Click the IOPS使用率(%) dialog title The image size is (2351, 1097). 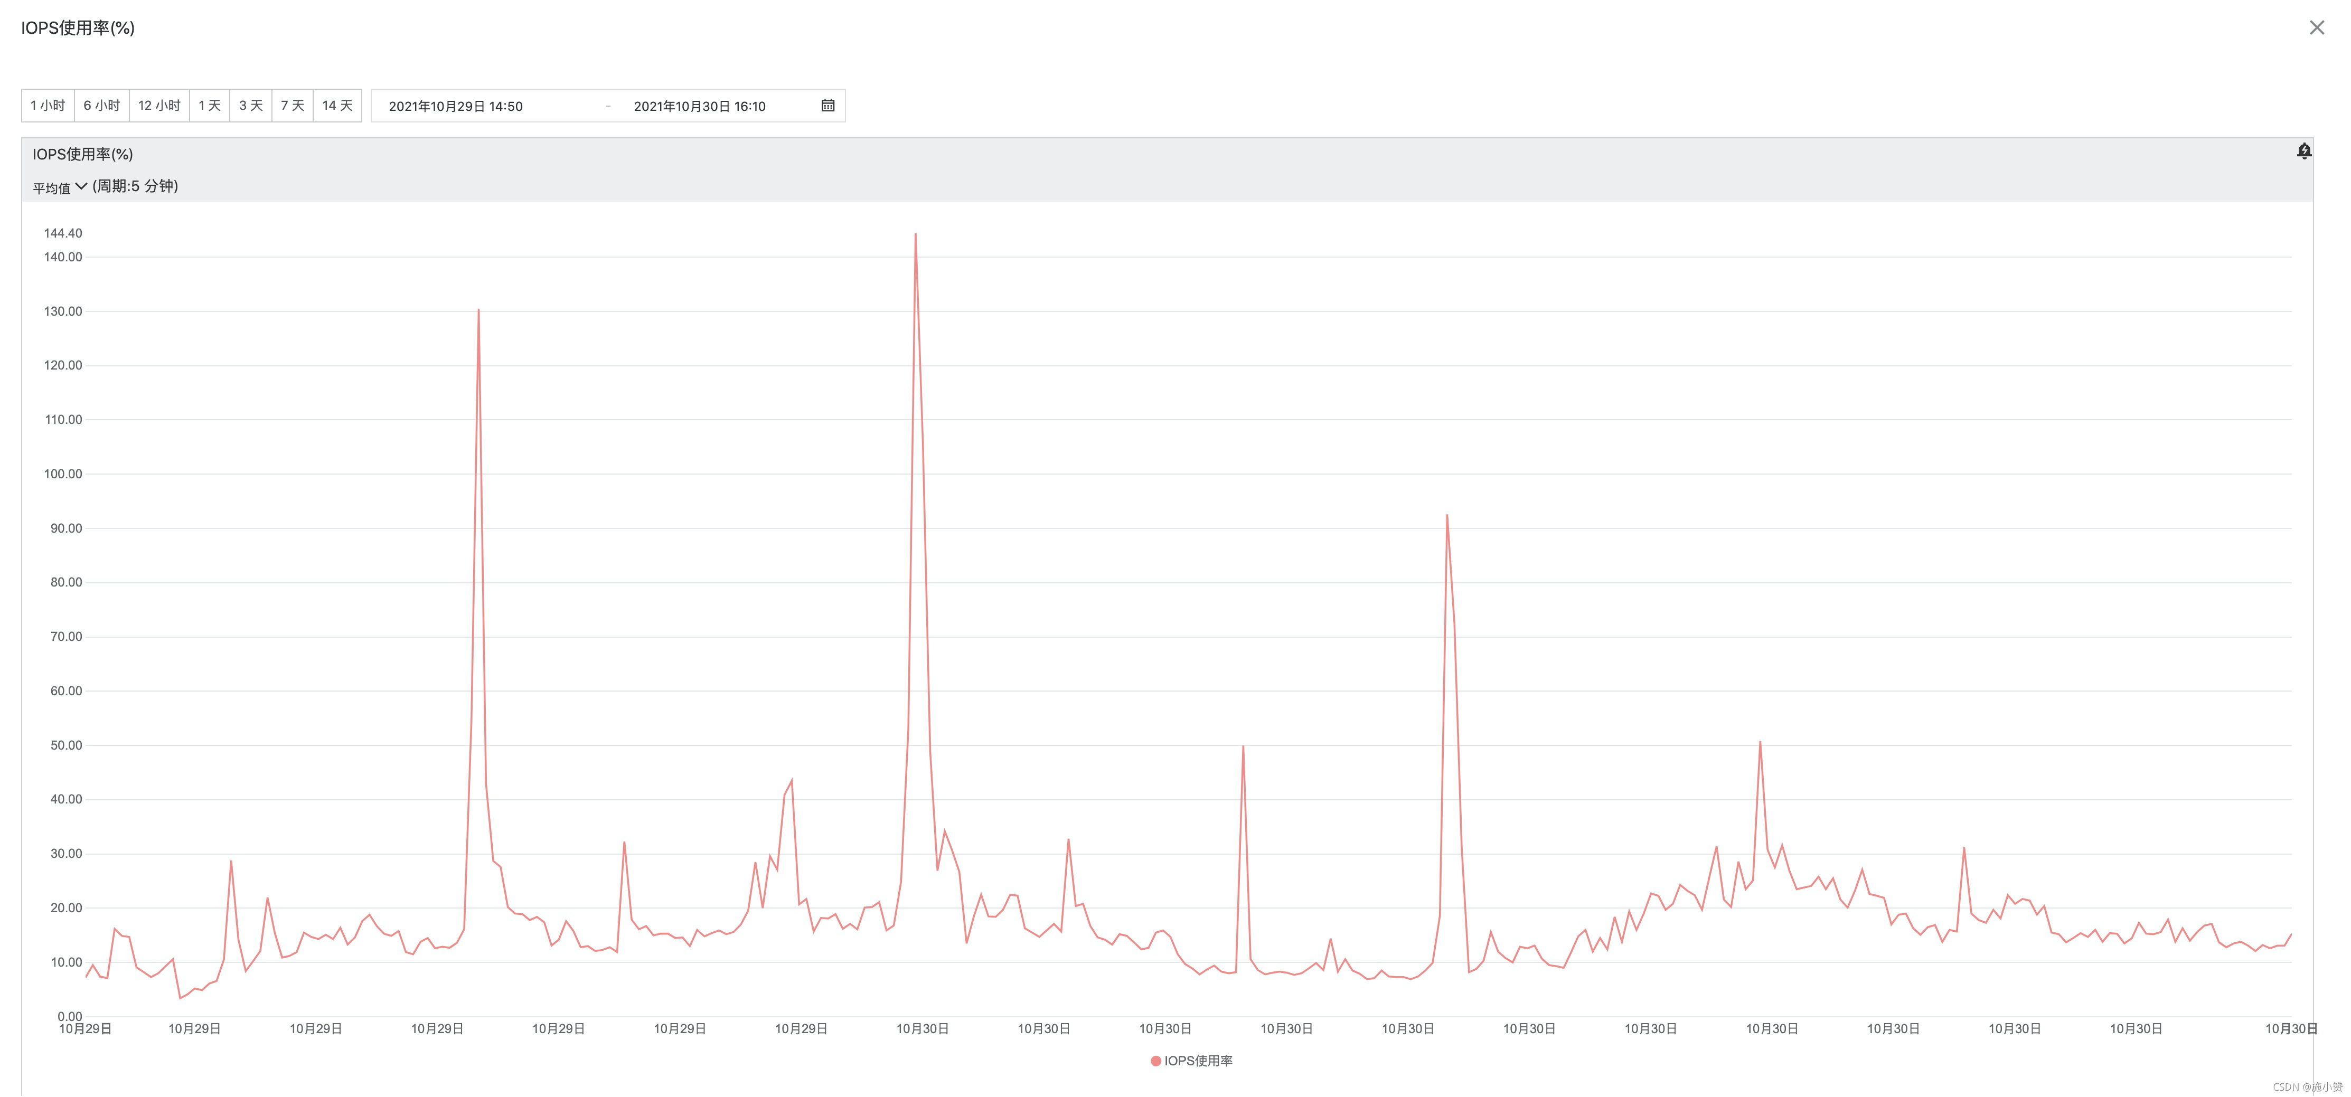(78, 29)
